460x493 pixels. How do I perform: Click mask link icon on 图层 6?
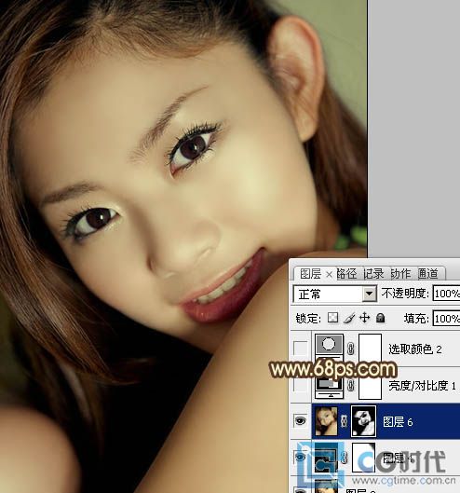tap(344, 421)
